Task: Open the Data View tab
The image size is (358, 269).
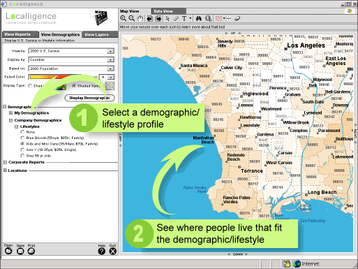Action: tap(169, 11)
